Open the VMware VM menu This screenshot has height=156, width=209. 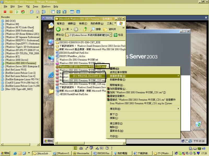[28, 6]
